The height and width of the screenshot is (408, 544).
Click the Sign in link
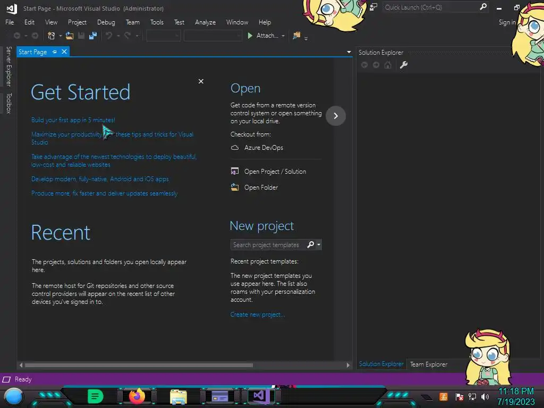click(507, 22)
